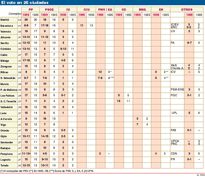Click Vigo's BNG 1999 value 7
The height and width of the screenshot is (177, 205).
point(137,124)
